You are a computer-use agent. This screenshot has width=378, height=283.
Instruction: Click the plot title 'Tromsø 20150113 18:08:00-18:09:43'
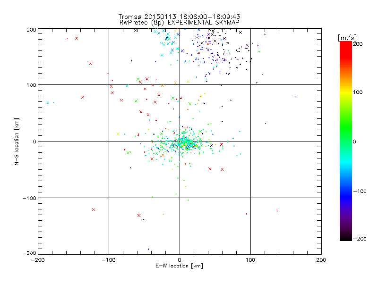pyautogui.click(x=179, y=17)
